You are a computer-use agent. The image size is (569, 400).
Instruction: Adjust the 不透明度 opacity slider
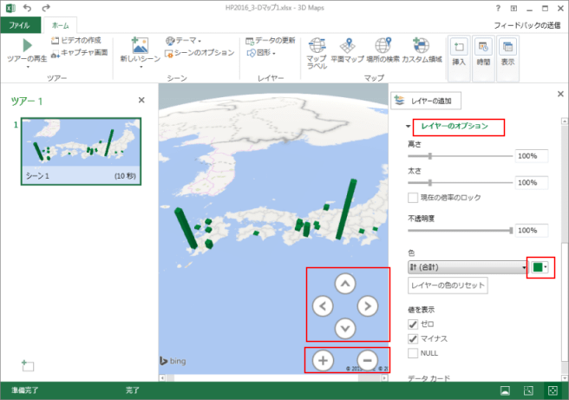511,231
